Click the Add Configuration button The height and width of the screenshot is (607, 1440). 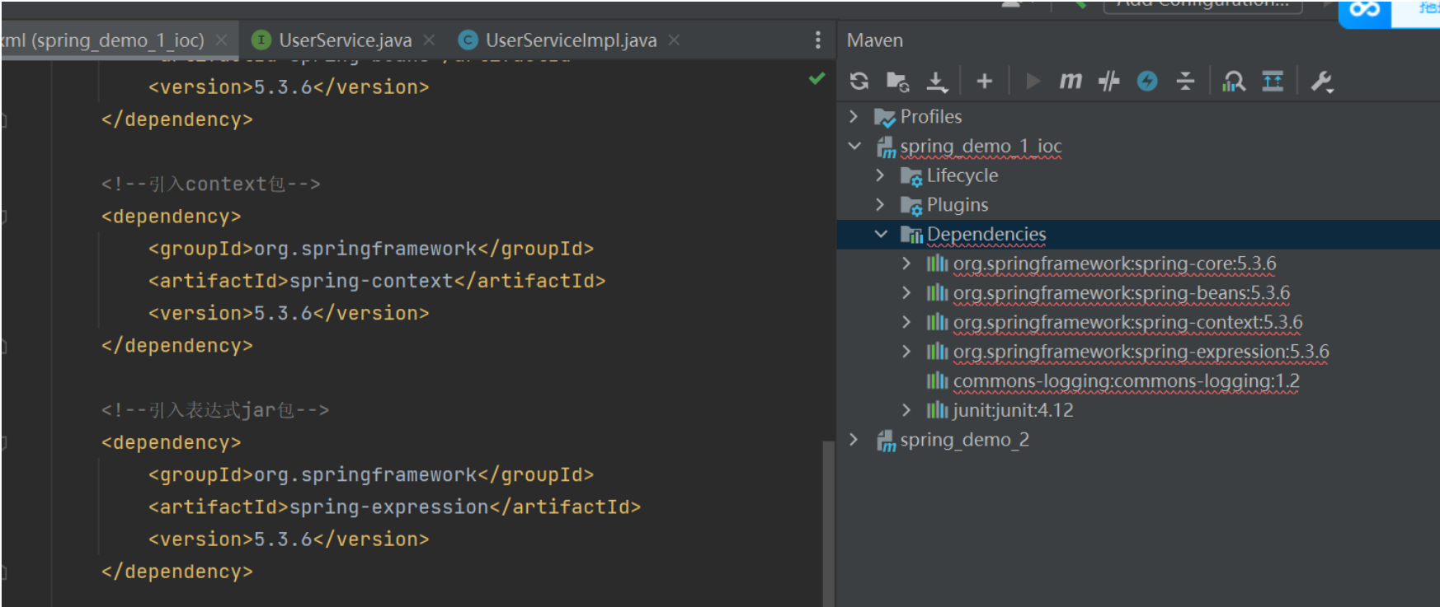1202,6
